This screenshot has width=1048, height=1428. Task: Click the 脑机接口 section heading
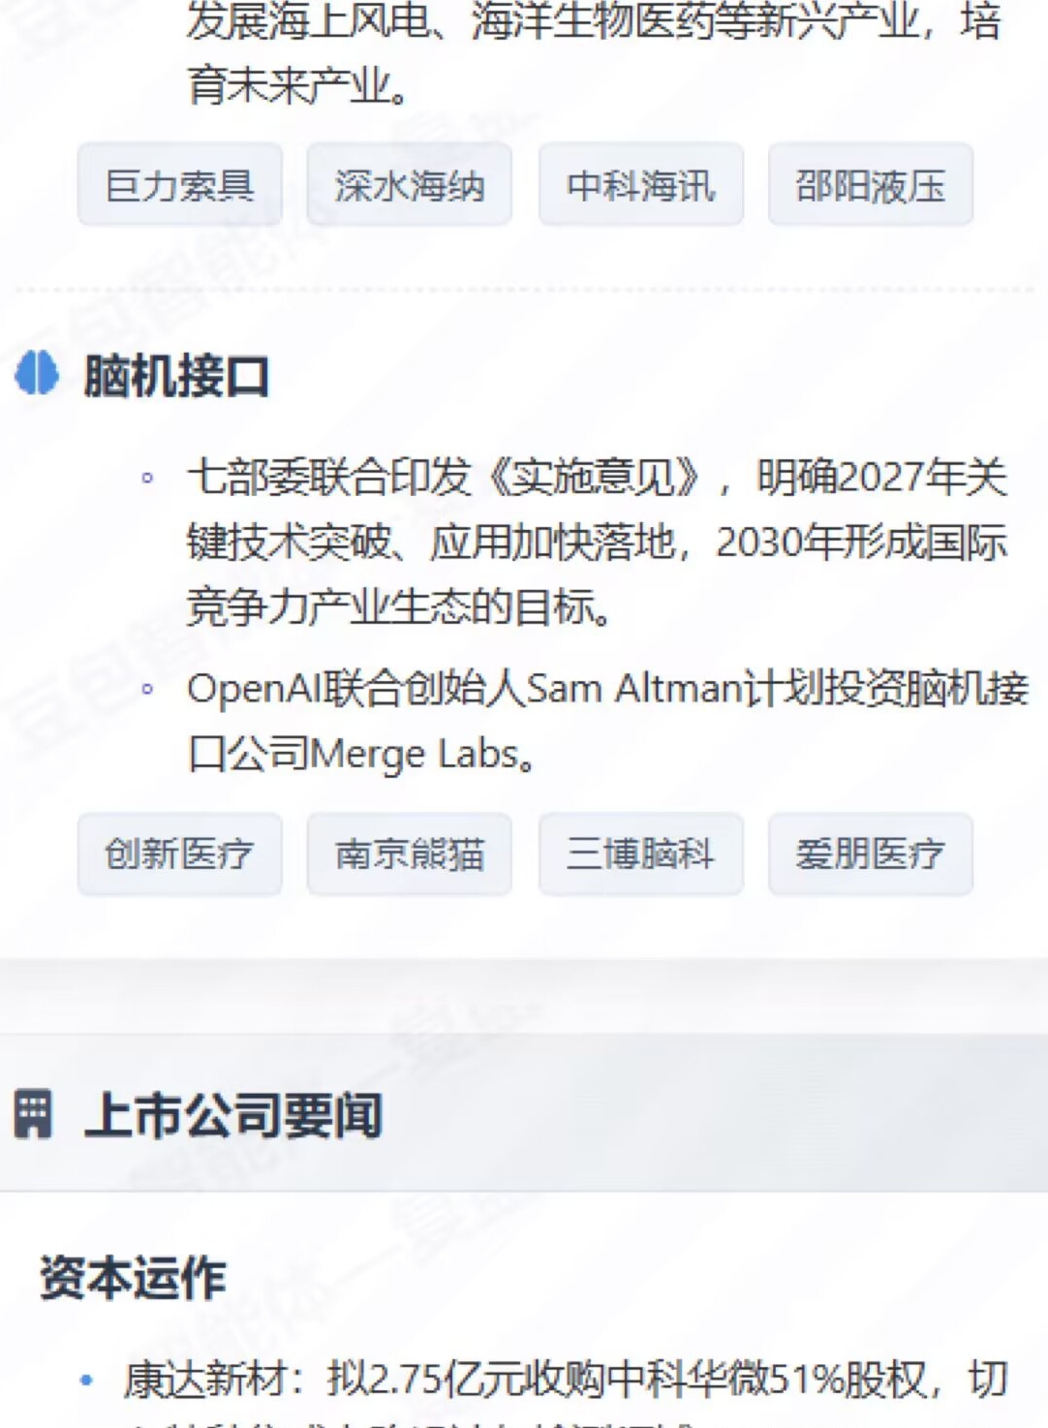[x=176, y=376]
